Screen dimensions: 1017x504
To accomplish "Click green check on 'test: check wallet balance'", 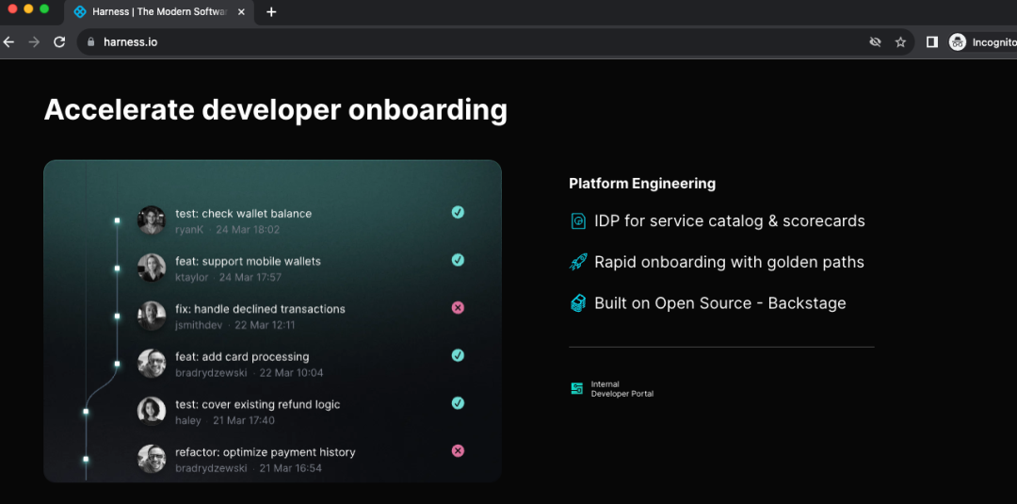I will (458, 213).
